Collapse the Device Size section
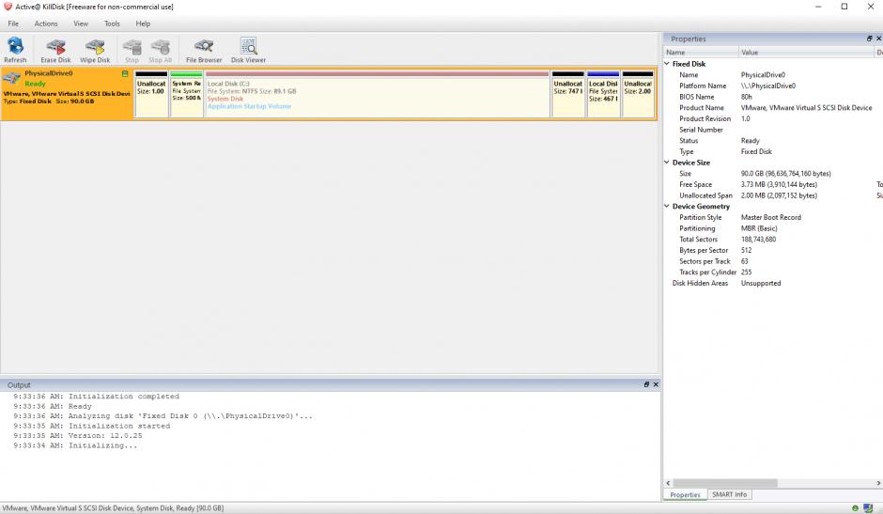This screenshot has width=883, height=514. [x=668, y=163]
